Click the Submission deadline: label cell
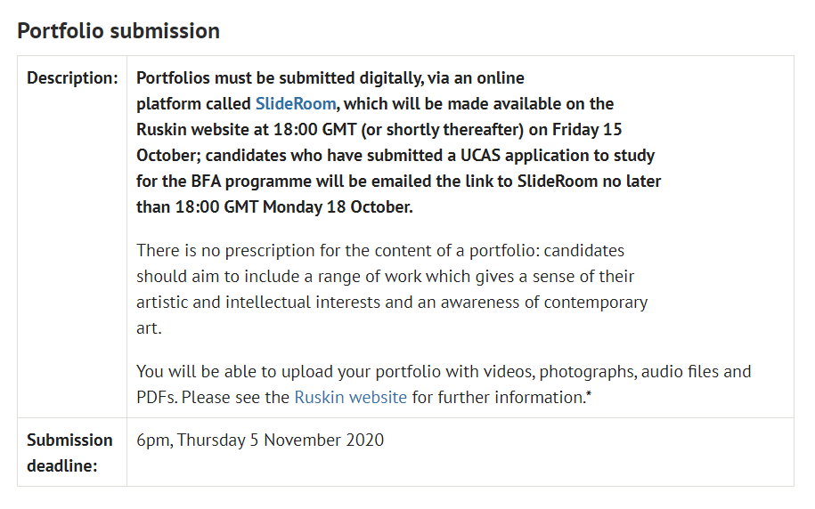 pyautogui.click(x=70, y=452)
